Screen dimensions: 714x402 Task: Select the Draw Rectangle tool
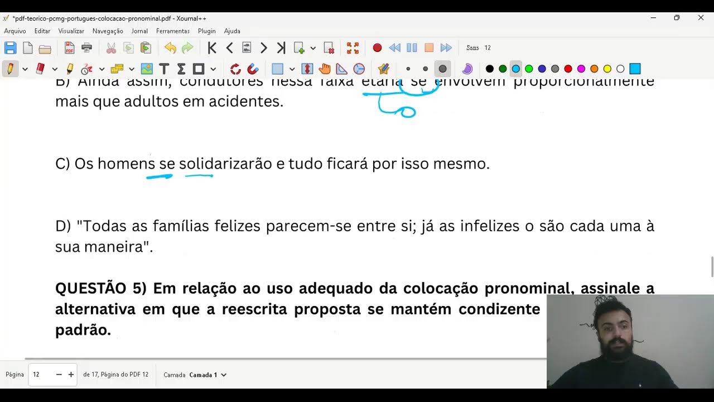point(199,69)
